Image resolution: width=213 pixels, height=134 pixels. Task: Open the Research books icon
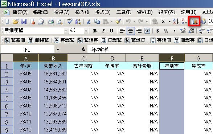click(x=78, y=21)
